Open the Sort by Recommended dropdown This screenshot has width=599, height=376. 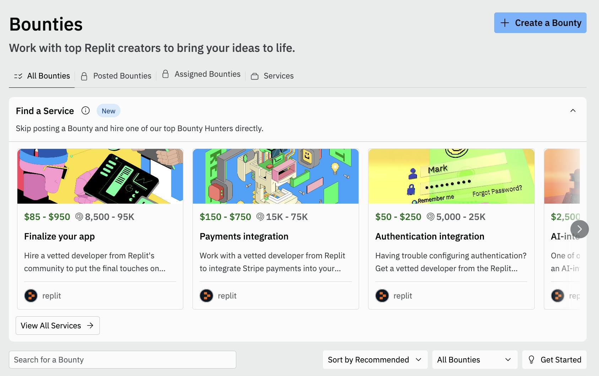point(374,360)
